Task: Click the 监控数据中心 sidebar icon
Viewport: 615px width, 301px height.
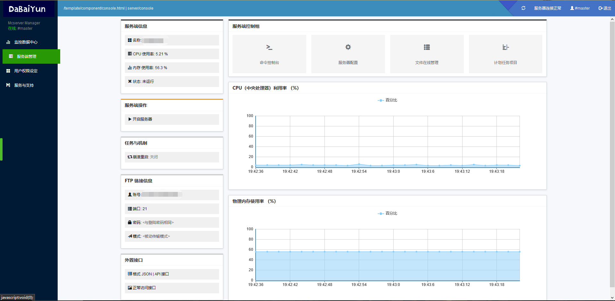Action: pyautogui.click(x=8, y=42)
